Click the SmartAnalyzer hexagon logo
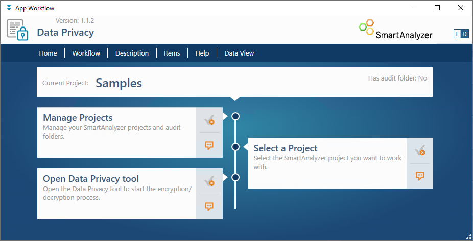Image resolution: width=473 pixels, height=241 pixels. [x=367, y=27]
